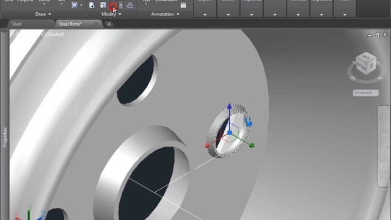Screen dimensions: 391x220
Task: Expand the Modify panel
Action: (x=111, y=14)
